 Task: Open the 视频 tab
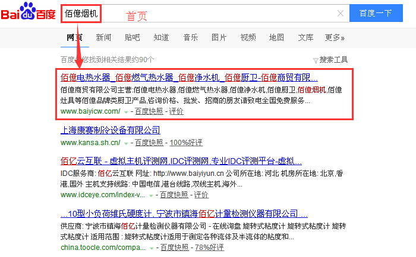click(248, 37)
